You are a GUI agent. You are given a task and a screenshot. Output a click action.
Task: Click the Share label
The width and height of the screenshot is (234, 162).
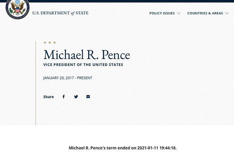[48, 97]
